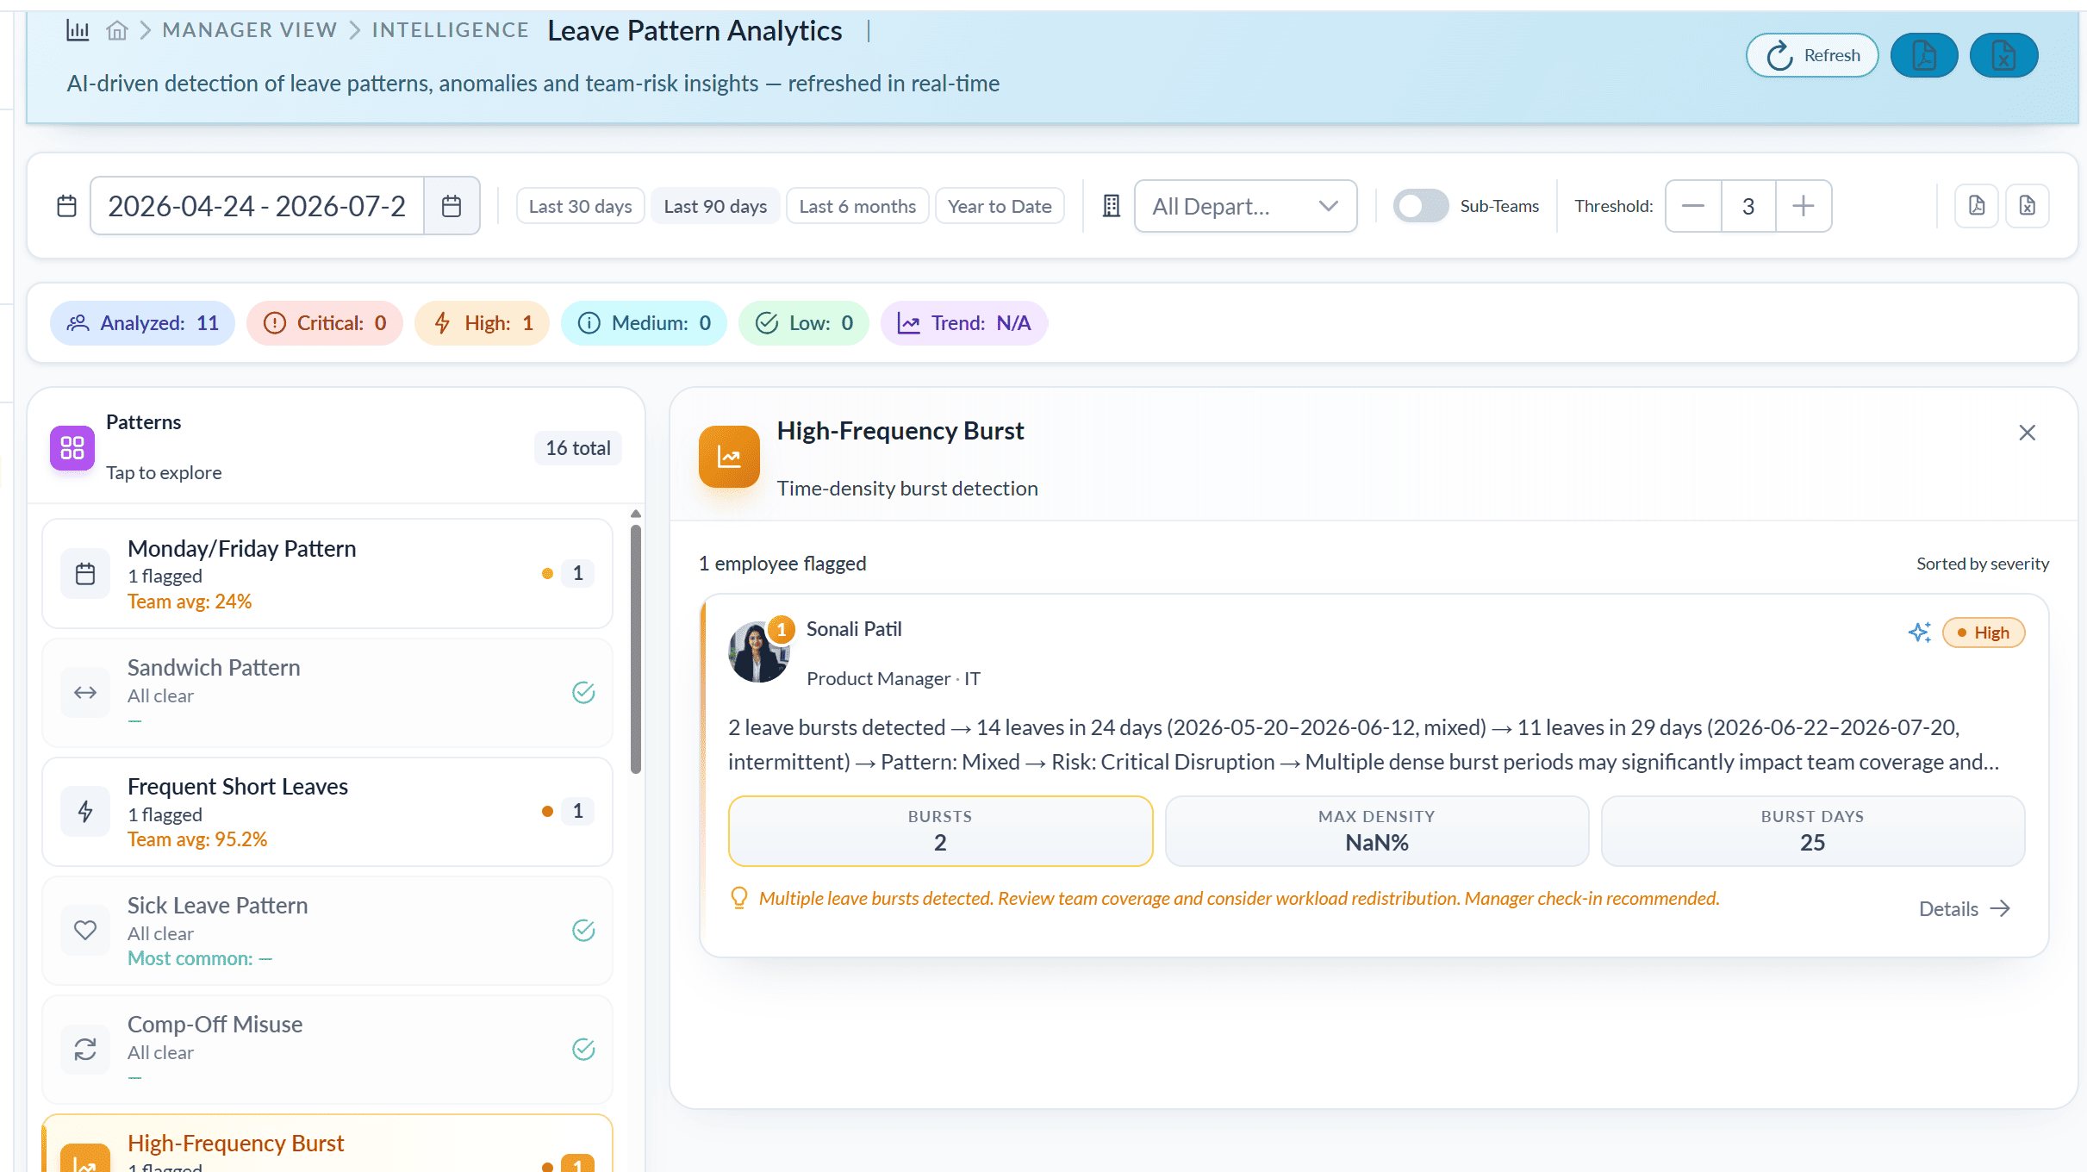Click small Excel export icon in filter bar
Screen dimensions: 2087x1172
(x=2028, y=206)
